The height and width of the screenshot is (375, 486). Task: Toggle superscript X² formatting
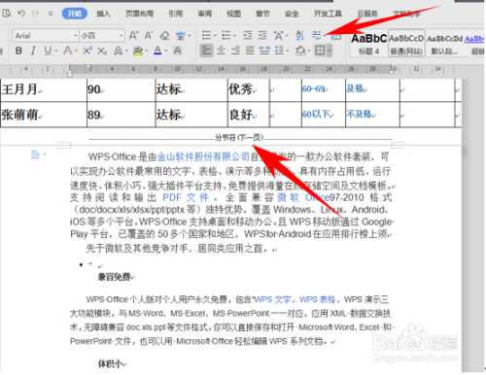87,51
